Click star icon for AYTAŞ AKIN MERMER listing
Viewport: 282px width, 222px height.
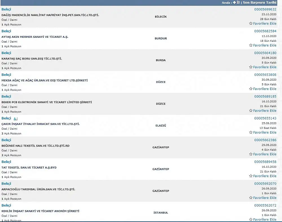[251, 45]
